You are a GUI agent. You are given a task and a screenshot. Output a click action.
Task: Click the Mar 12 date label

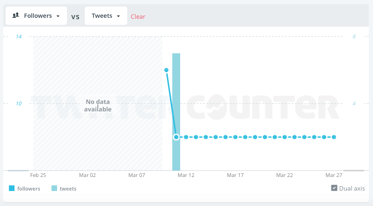pyautogui.click(x=186, y=175)
